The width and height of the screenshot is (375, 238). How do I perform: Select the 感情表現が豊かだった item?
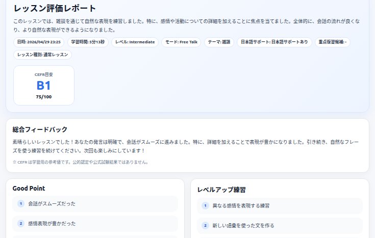point(95,224)
